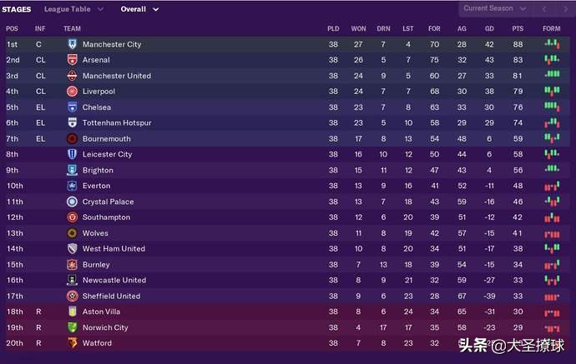576x364 pixels.
Task: Open the League Table view dropdown
Action: 73,9
